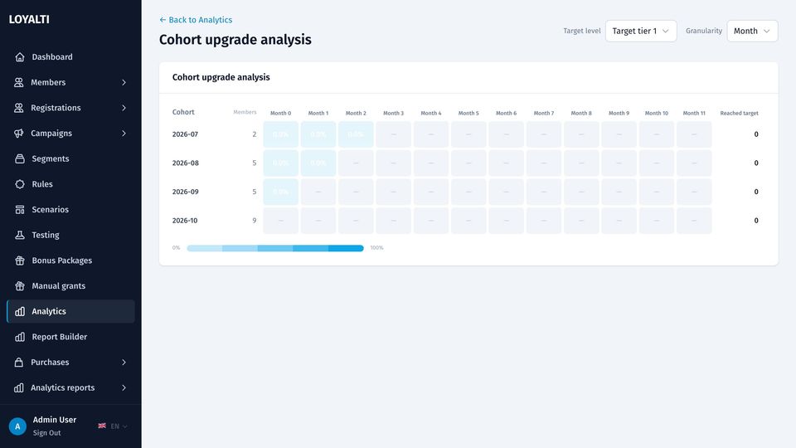Open the Dashboard menu item
Screen dimensions: 796x448
[x=70, y=57]
